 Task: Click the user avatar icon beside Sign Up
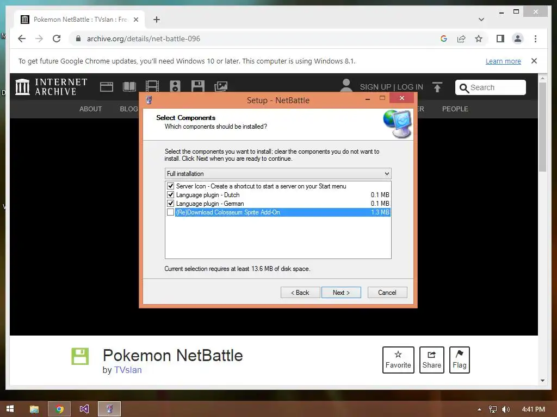click(346, 86)
